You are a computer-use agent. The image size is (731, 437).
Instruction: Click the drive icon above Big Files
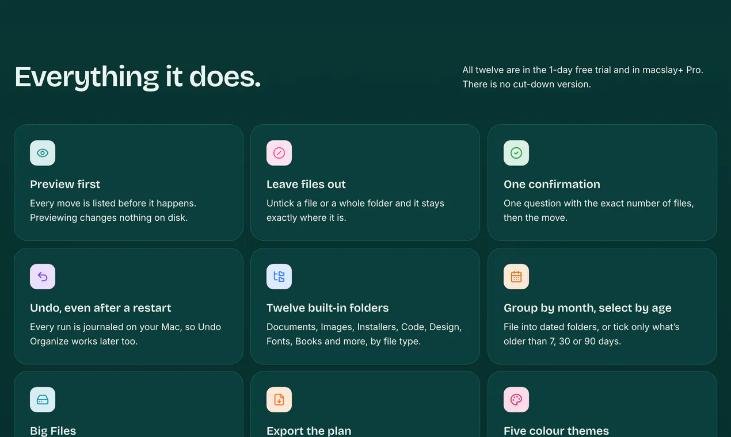[x=43, y=400]
